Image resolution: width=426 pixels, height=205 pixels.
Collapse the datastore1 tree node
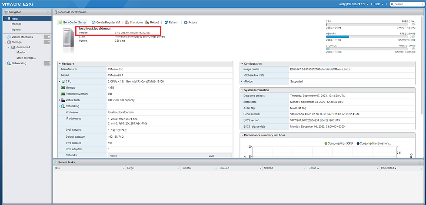9,47
